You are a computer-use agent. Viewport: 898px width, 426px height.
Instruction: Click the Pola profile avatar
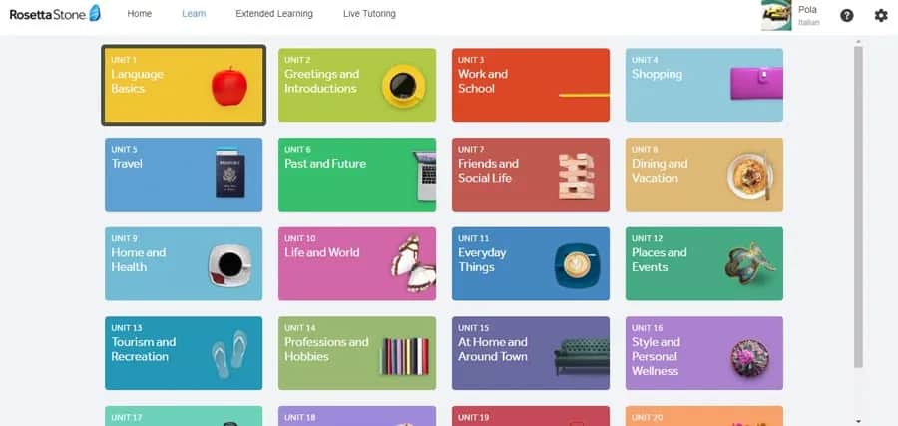point(776,15)
